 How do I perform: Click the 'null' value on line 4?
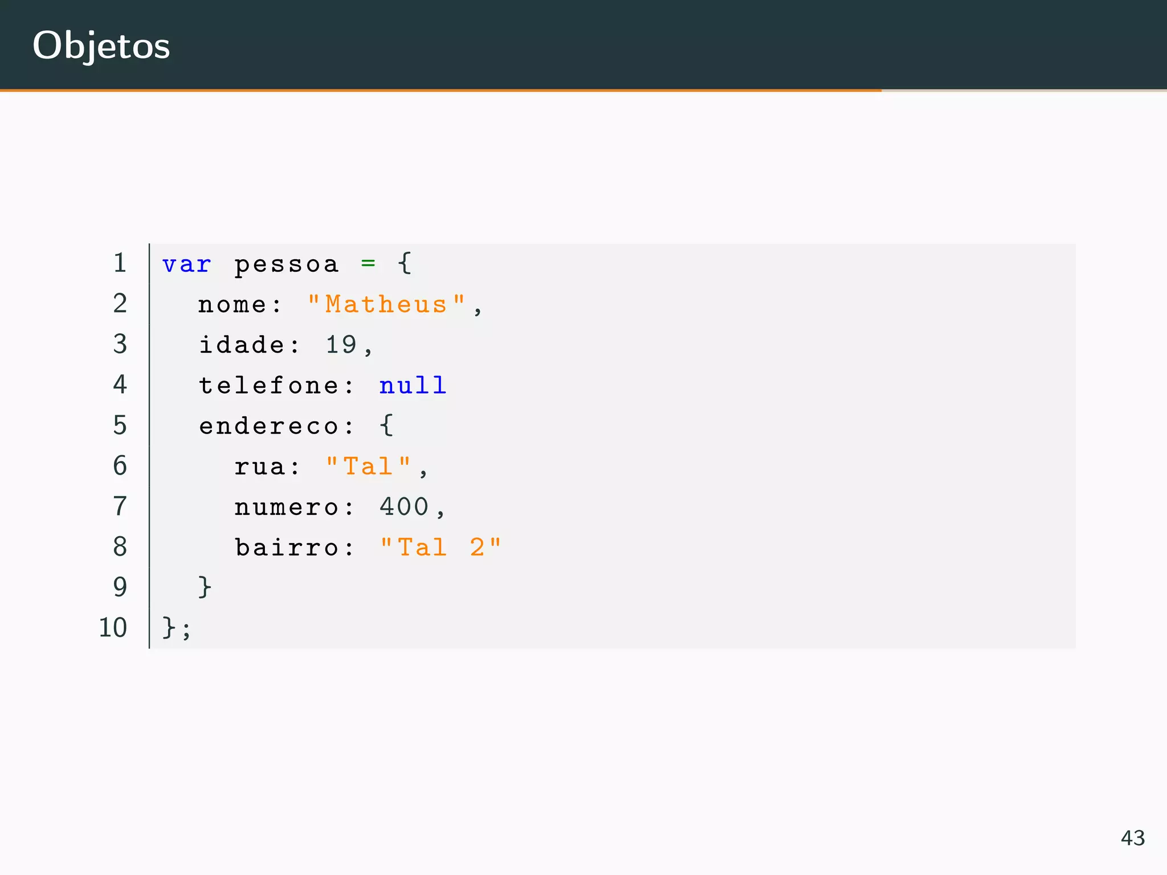pyautogui.click(x=413, y=386)
